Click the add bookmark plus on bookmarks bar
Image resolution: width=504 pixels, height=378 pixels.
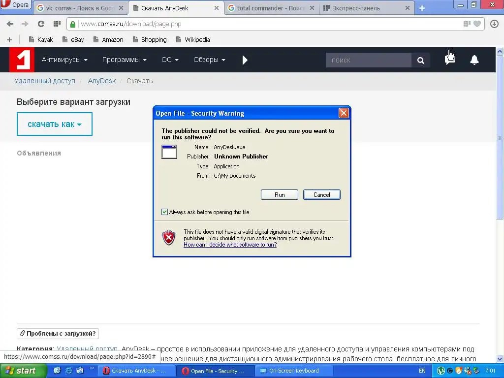click(9, 39)
